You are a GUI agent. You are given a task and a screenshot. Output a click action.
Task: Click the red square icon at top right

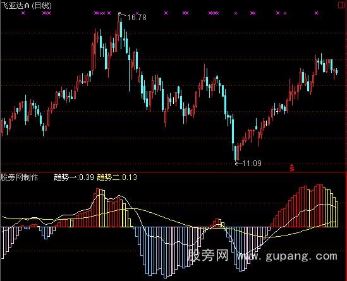(x=341, y=5)
